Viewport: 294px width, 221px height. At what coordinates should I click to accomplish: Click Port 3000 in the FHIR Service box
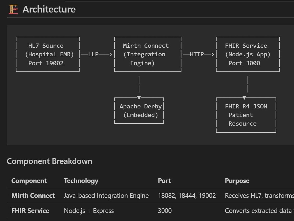click(x=244, y=63)
